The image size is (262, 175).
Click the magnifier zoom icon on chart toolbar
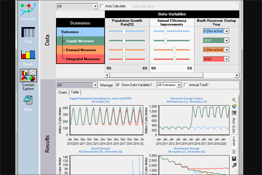(234, 100)
